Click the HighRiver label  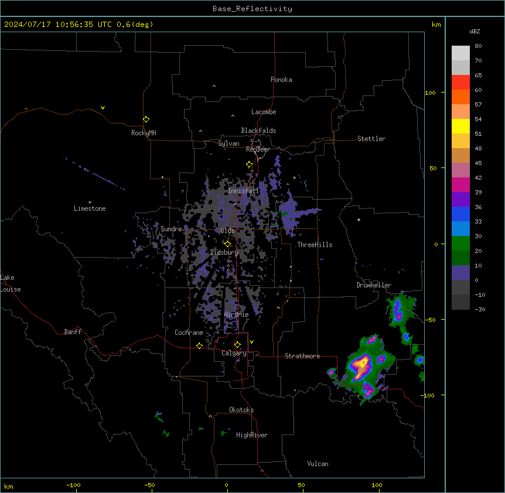point(252,435)
